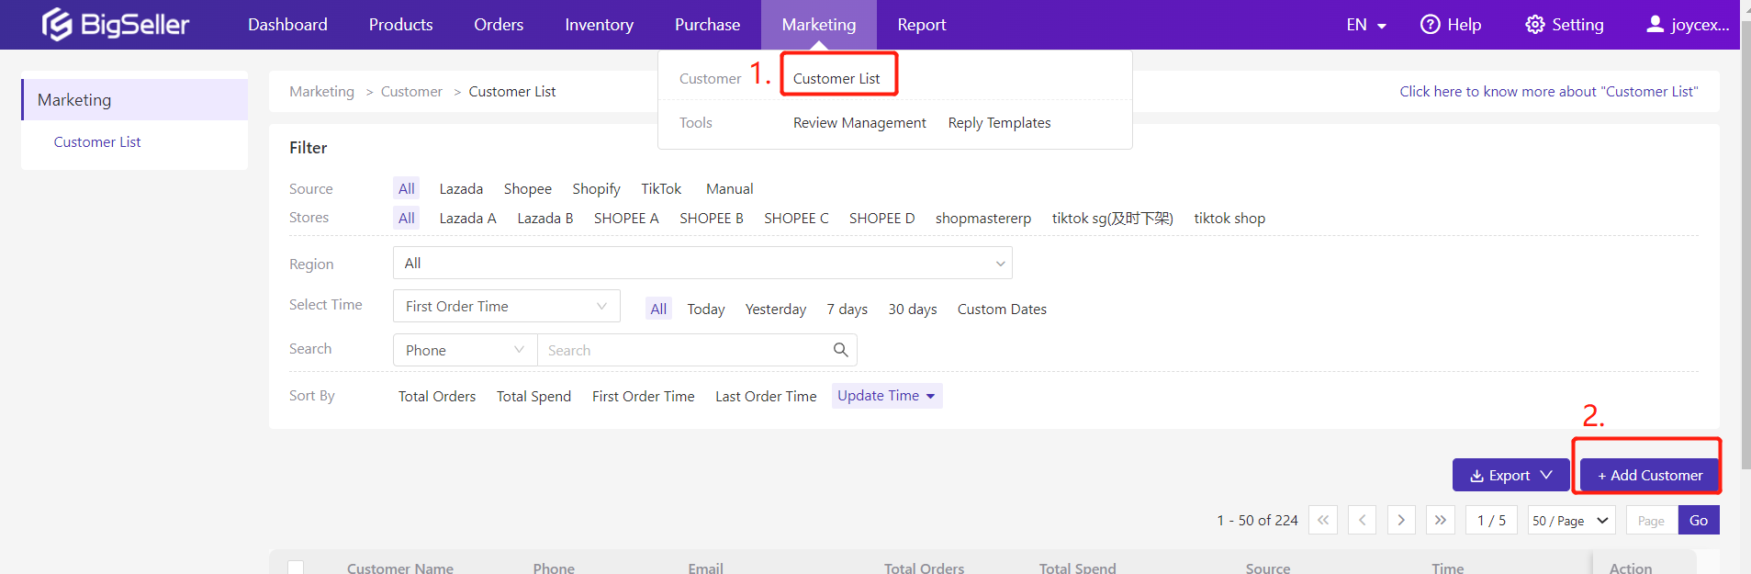Screen dimensions: 1751x574
Task: Click Customer breadcrumb link
Action: [411, 92]
